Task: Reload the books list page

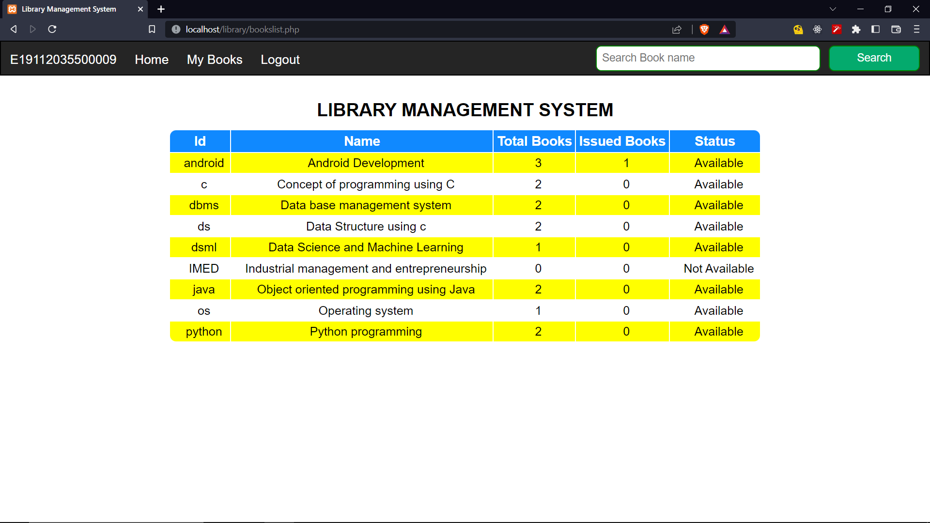Action: 52,29
